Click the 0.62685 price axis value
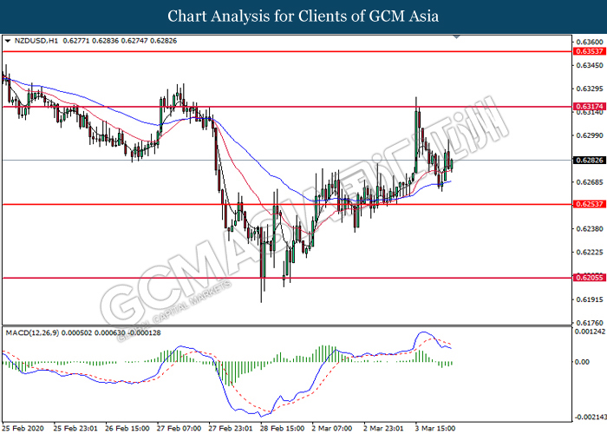This screenshot has height=434, width=607. pos(589,182)
